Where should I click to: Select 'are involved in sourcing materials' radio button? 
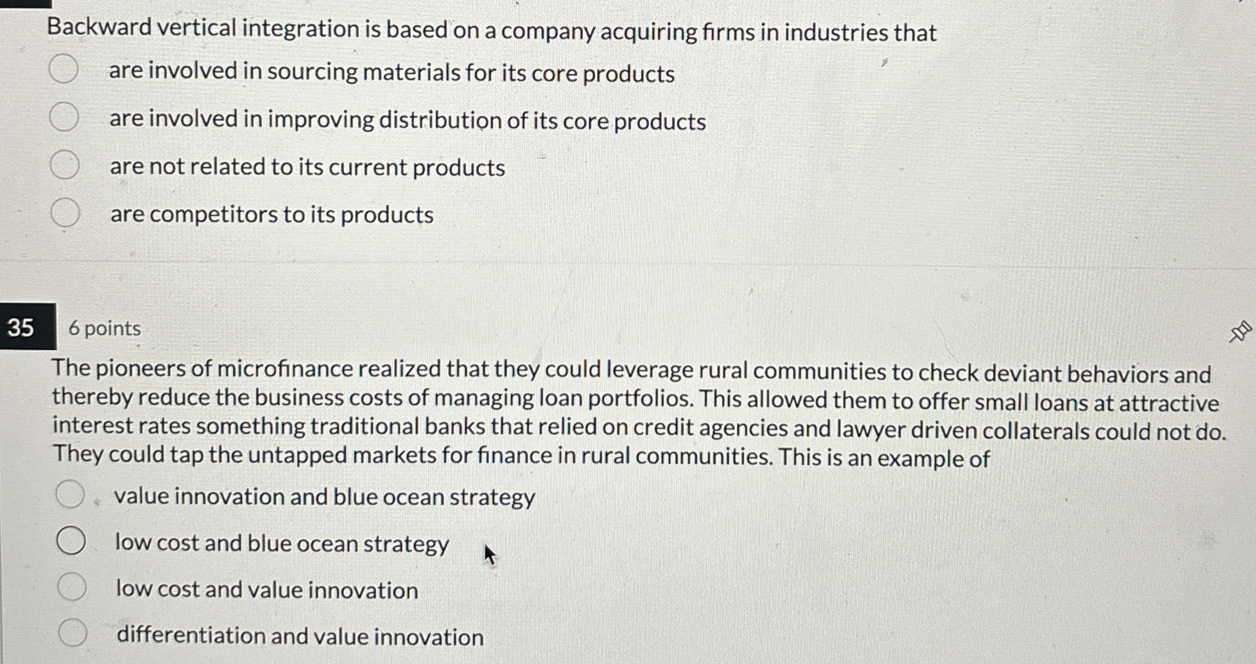[63, 69]
